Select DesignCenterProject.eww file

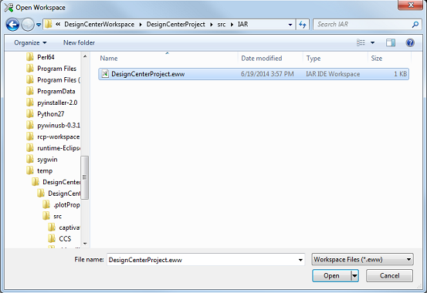[x=253, y=74]
